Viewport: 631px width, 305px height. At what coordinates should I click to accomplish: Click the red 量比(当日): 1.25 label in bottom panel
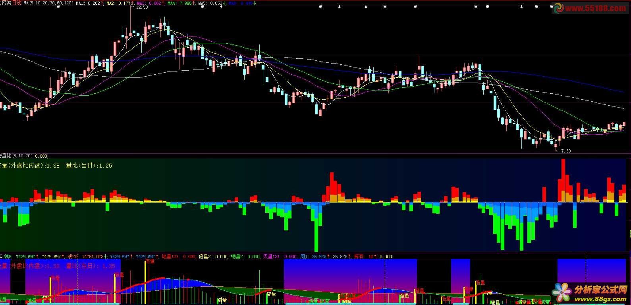click(91, 266)
